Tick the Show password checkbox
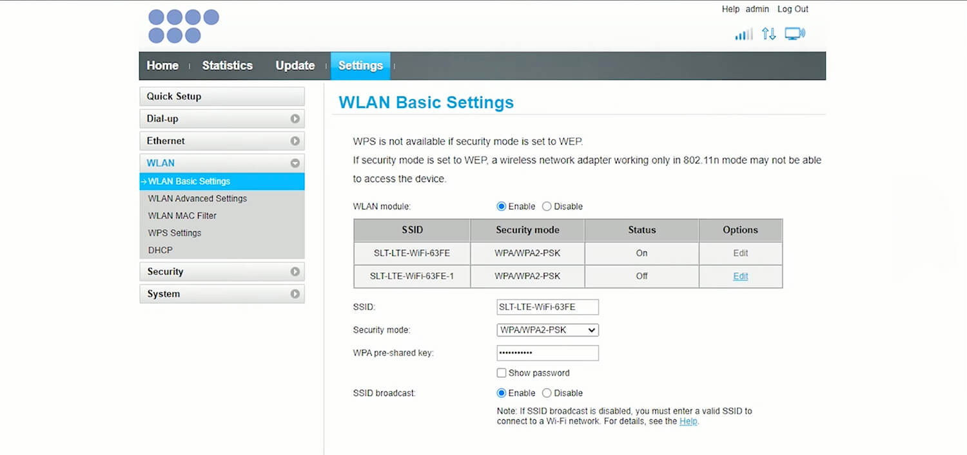 click(502, 373)
